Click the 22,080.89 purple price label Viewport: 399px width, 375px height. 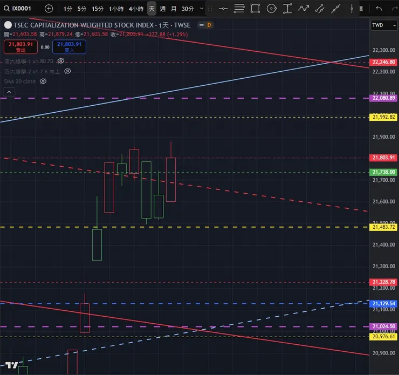[383, 98]
